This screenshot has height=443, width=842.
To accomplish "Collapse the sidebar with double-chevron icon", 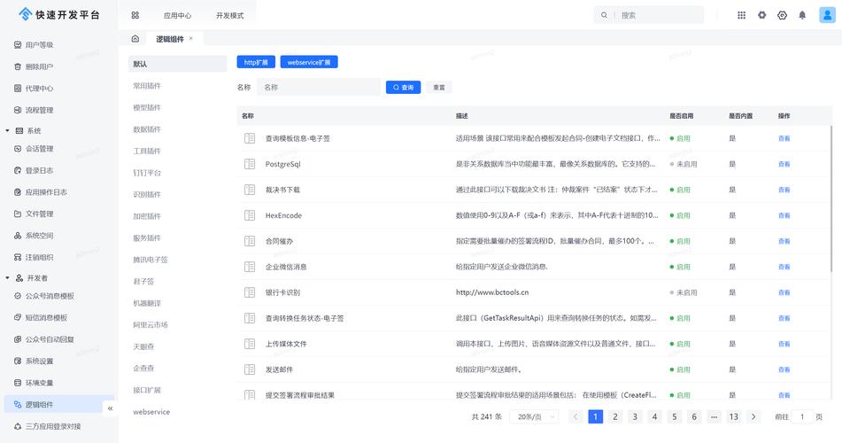I will [110, 408].
